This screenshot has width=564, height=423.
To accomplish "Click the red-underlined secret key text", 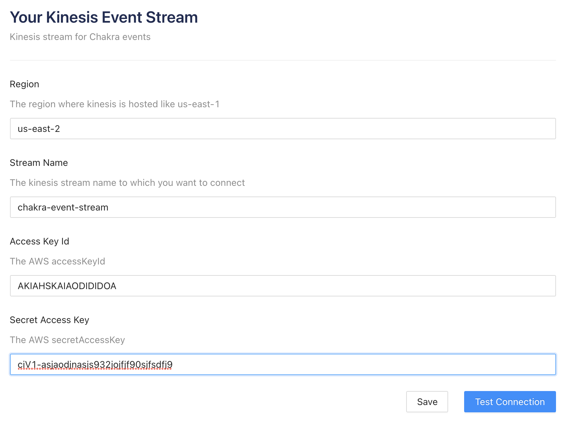I will (x=95, y=365).
